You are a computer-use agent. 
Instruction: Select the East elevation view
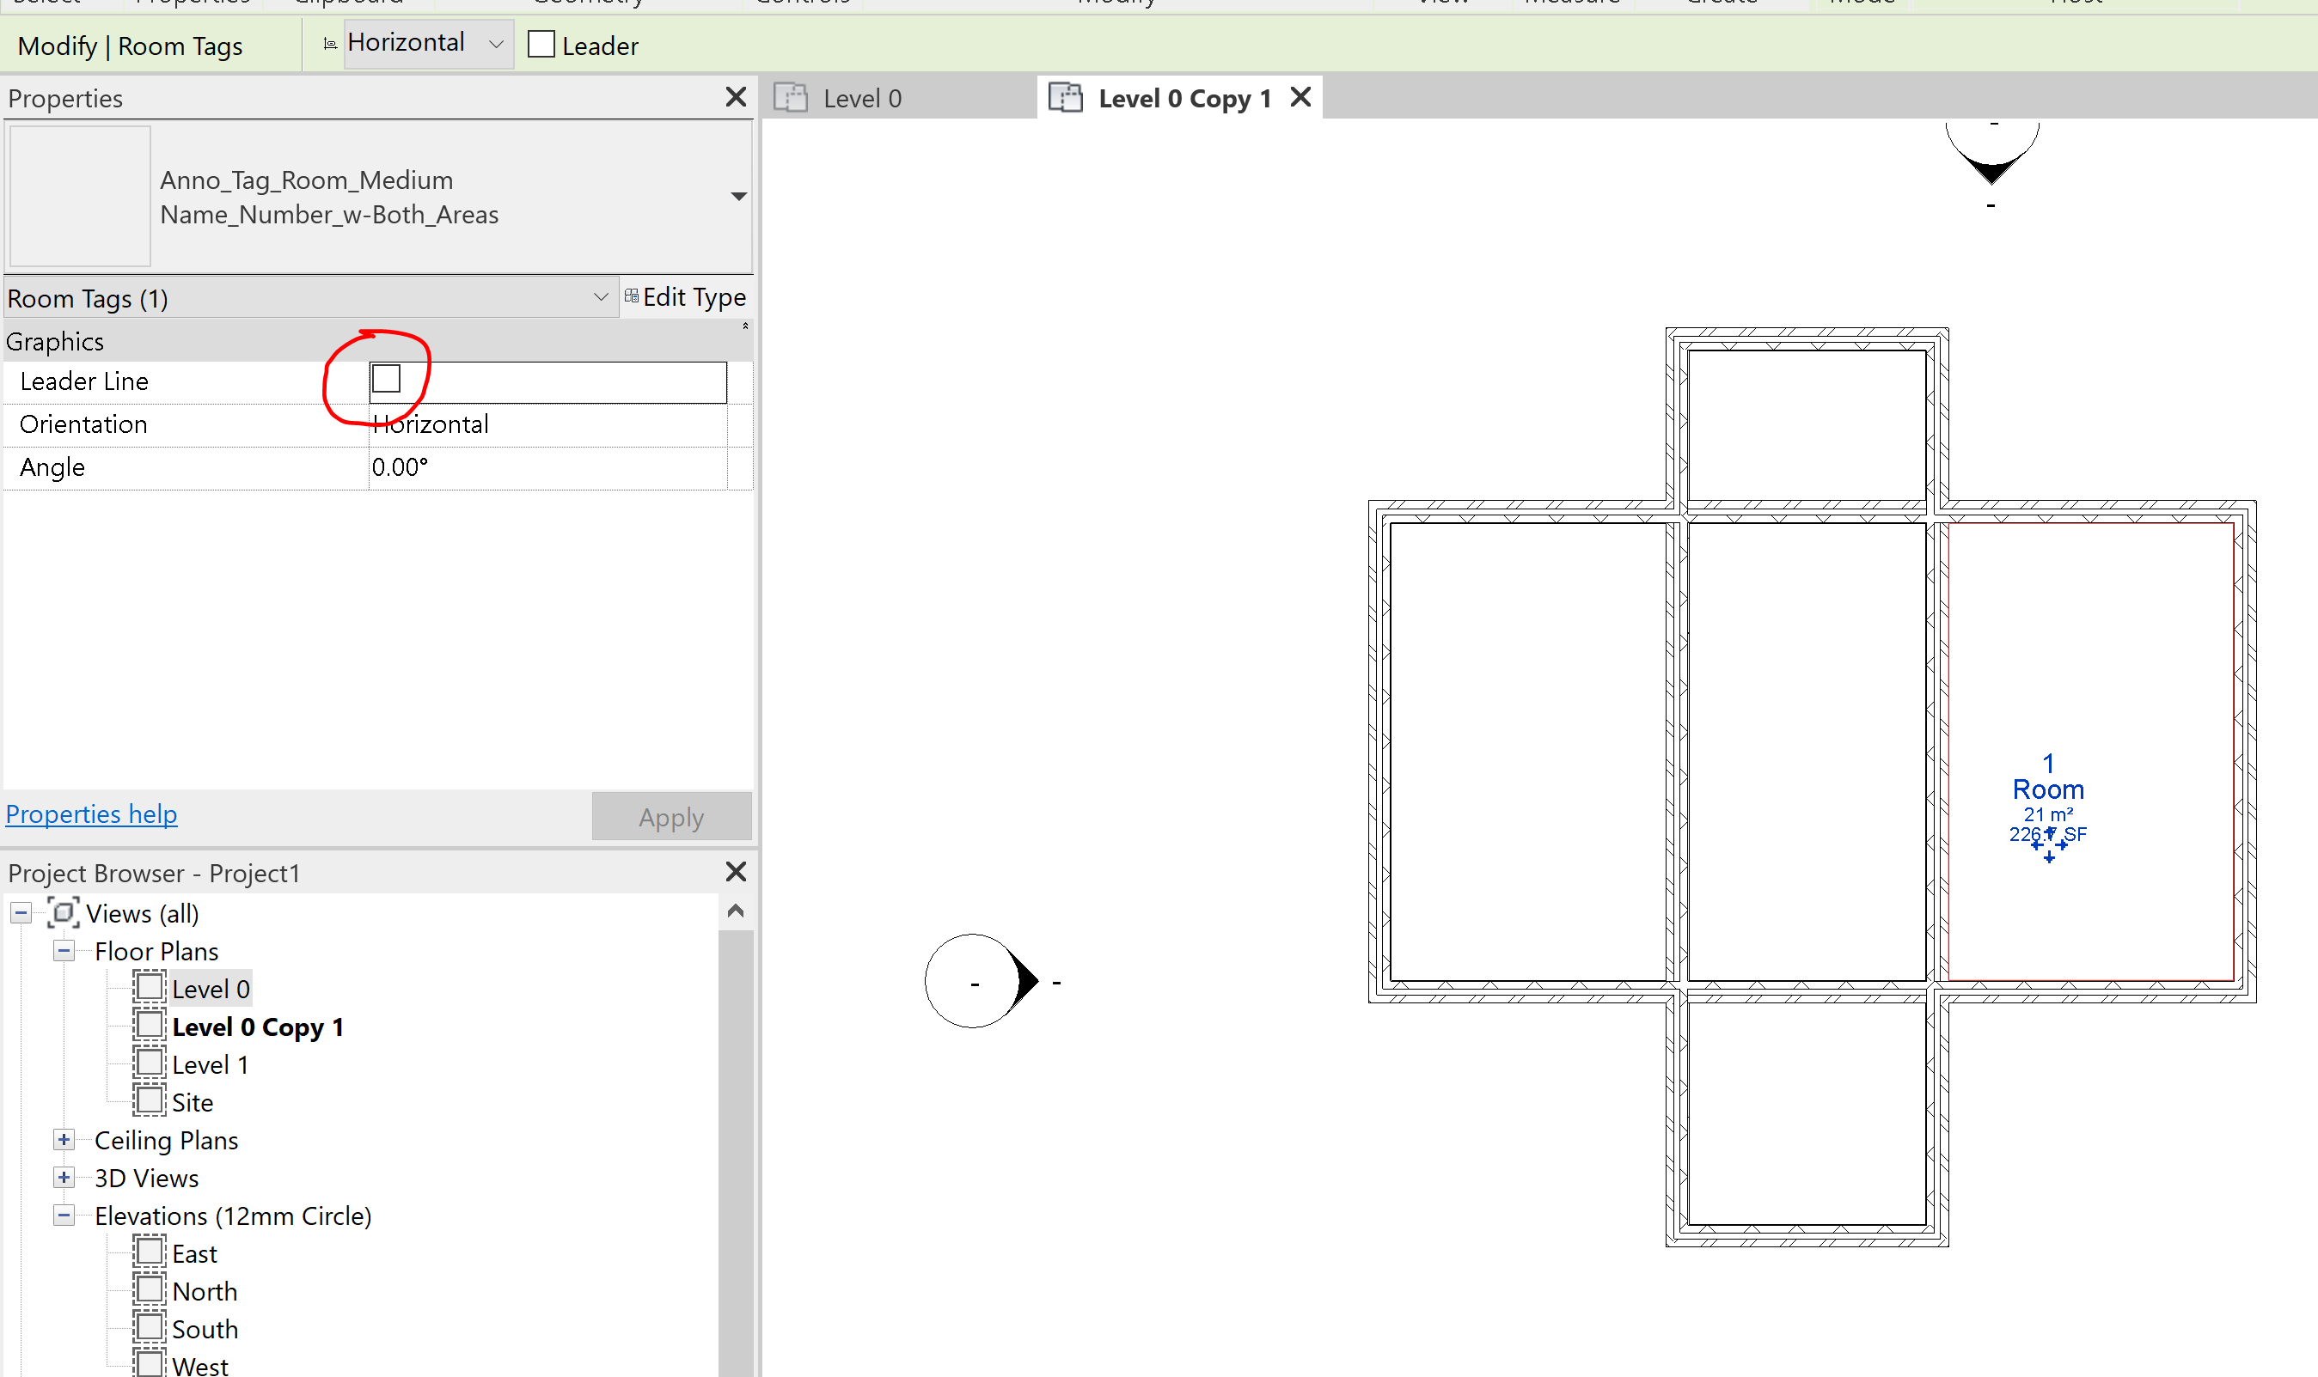pos(194,1253)
